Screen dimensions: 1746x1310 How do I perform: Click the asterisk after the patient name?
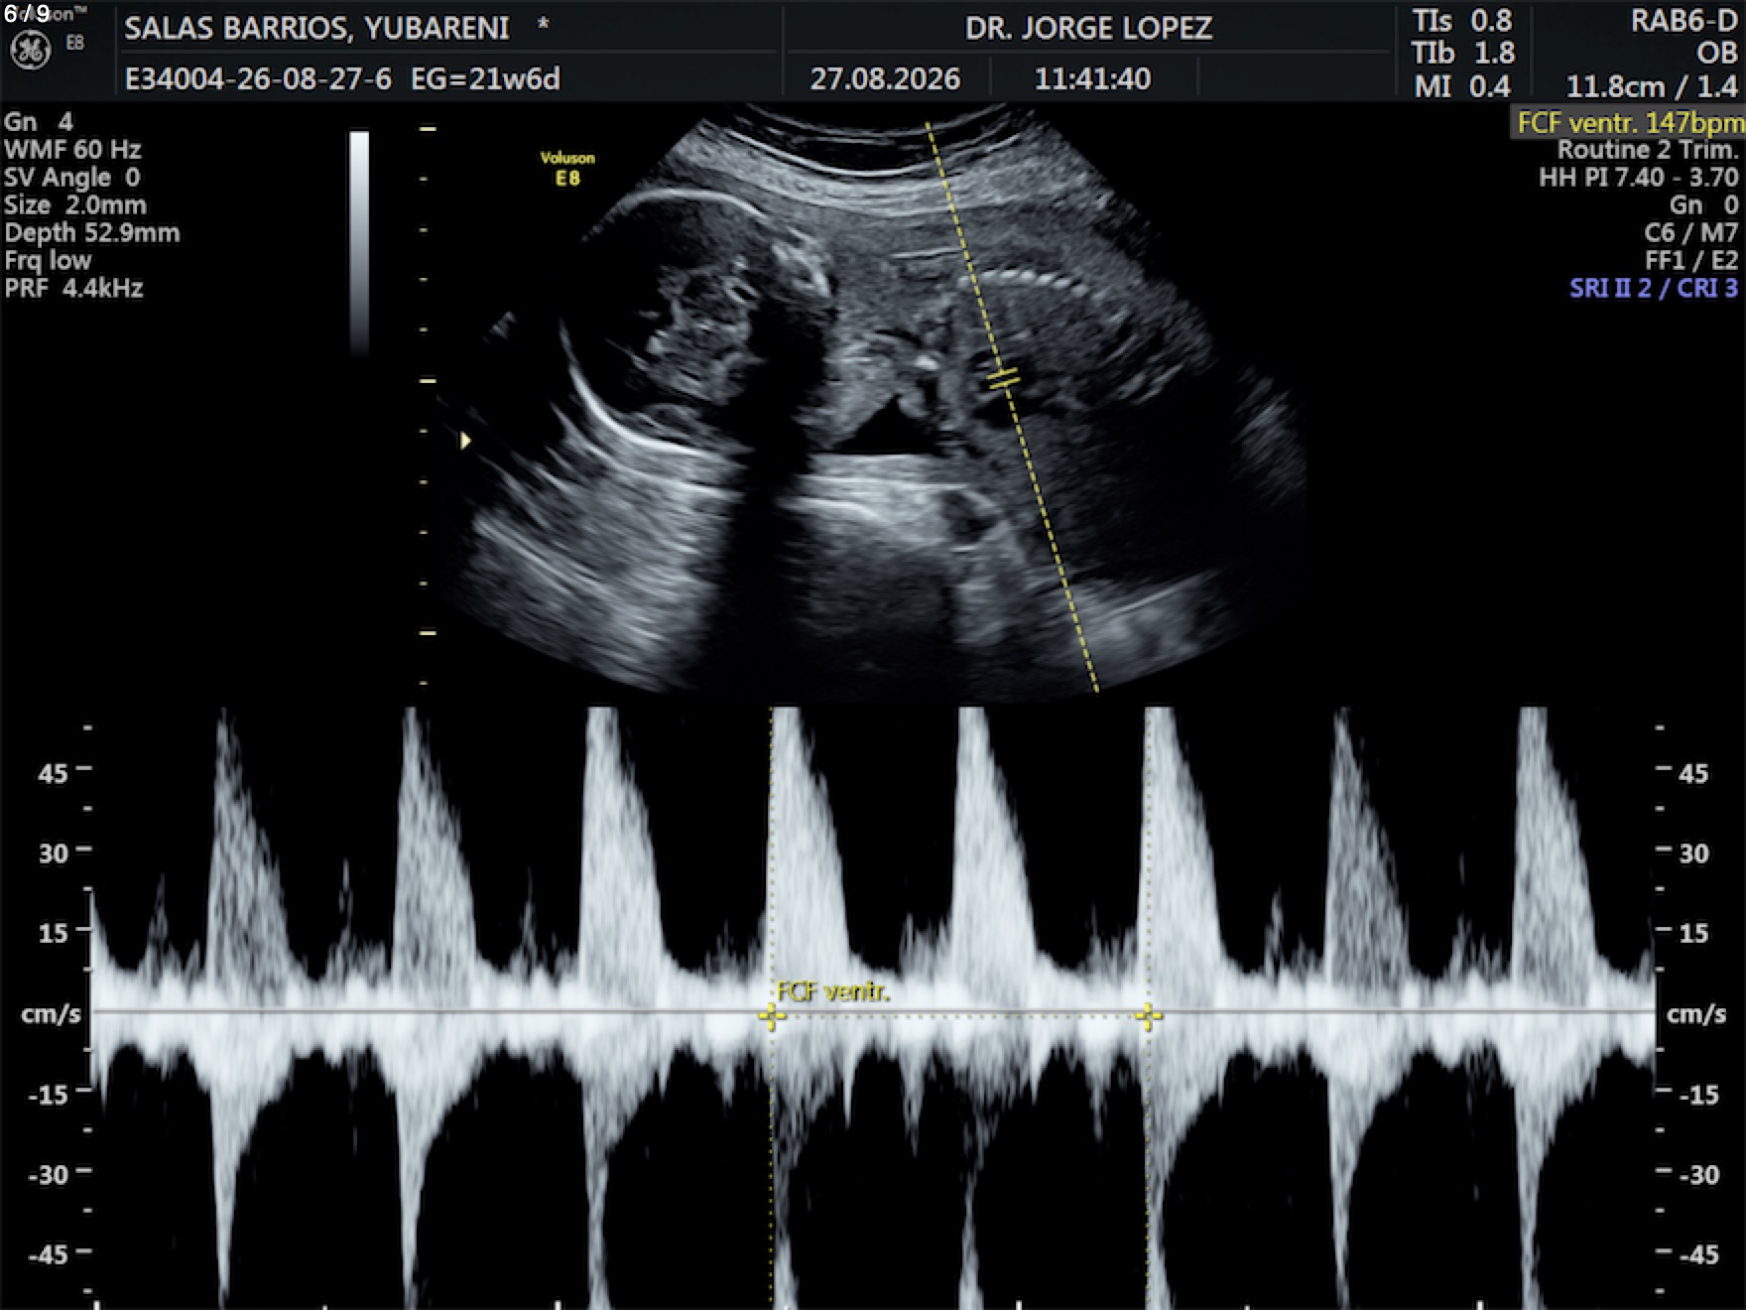543,26
